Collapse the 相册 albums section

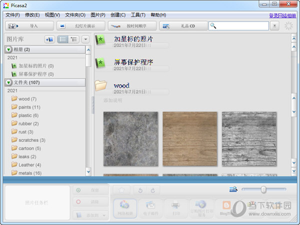click(9, 49)
